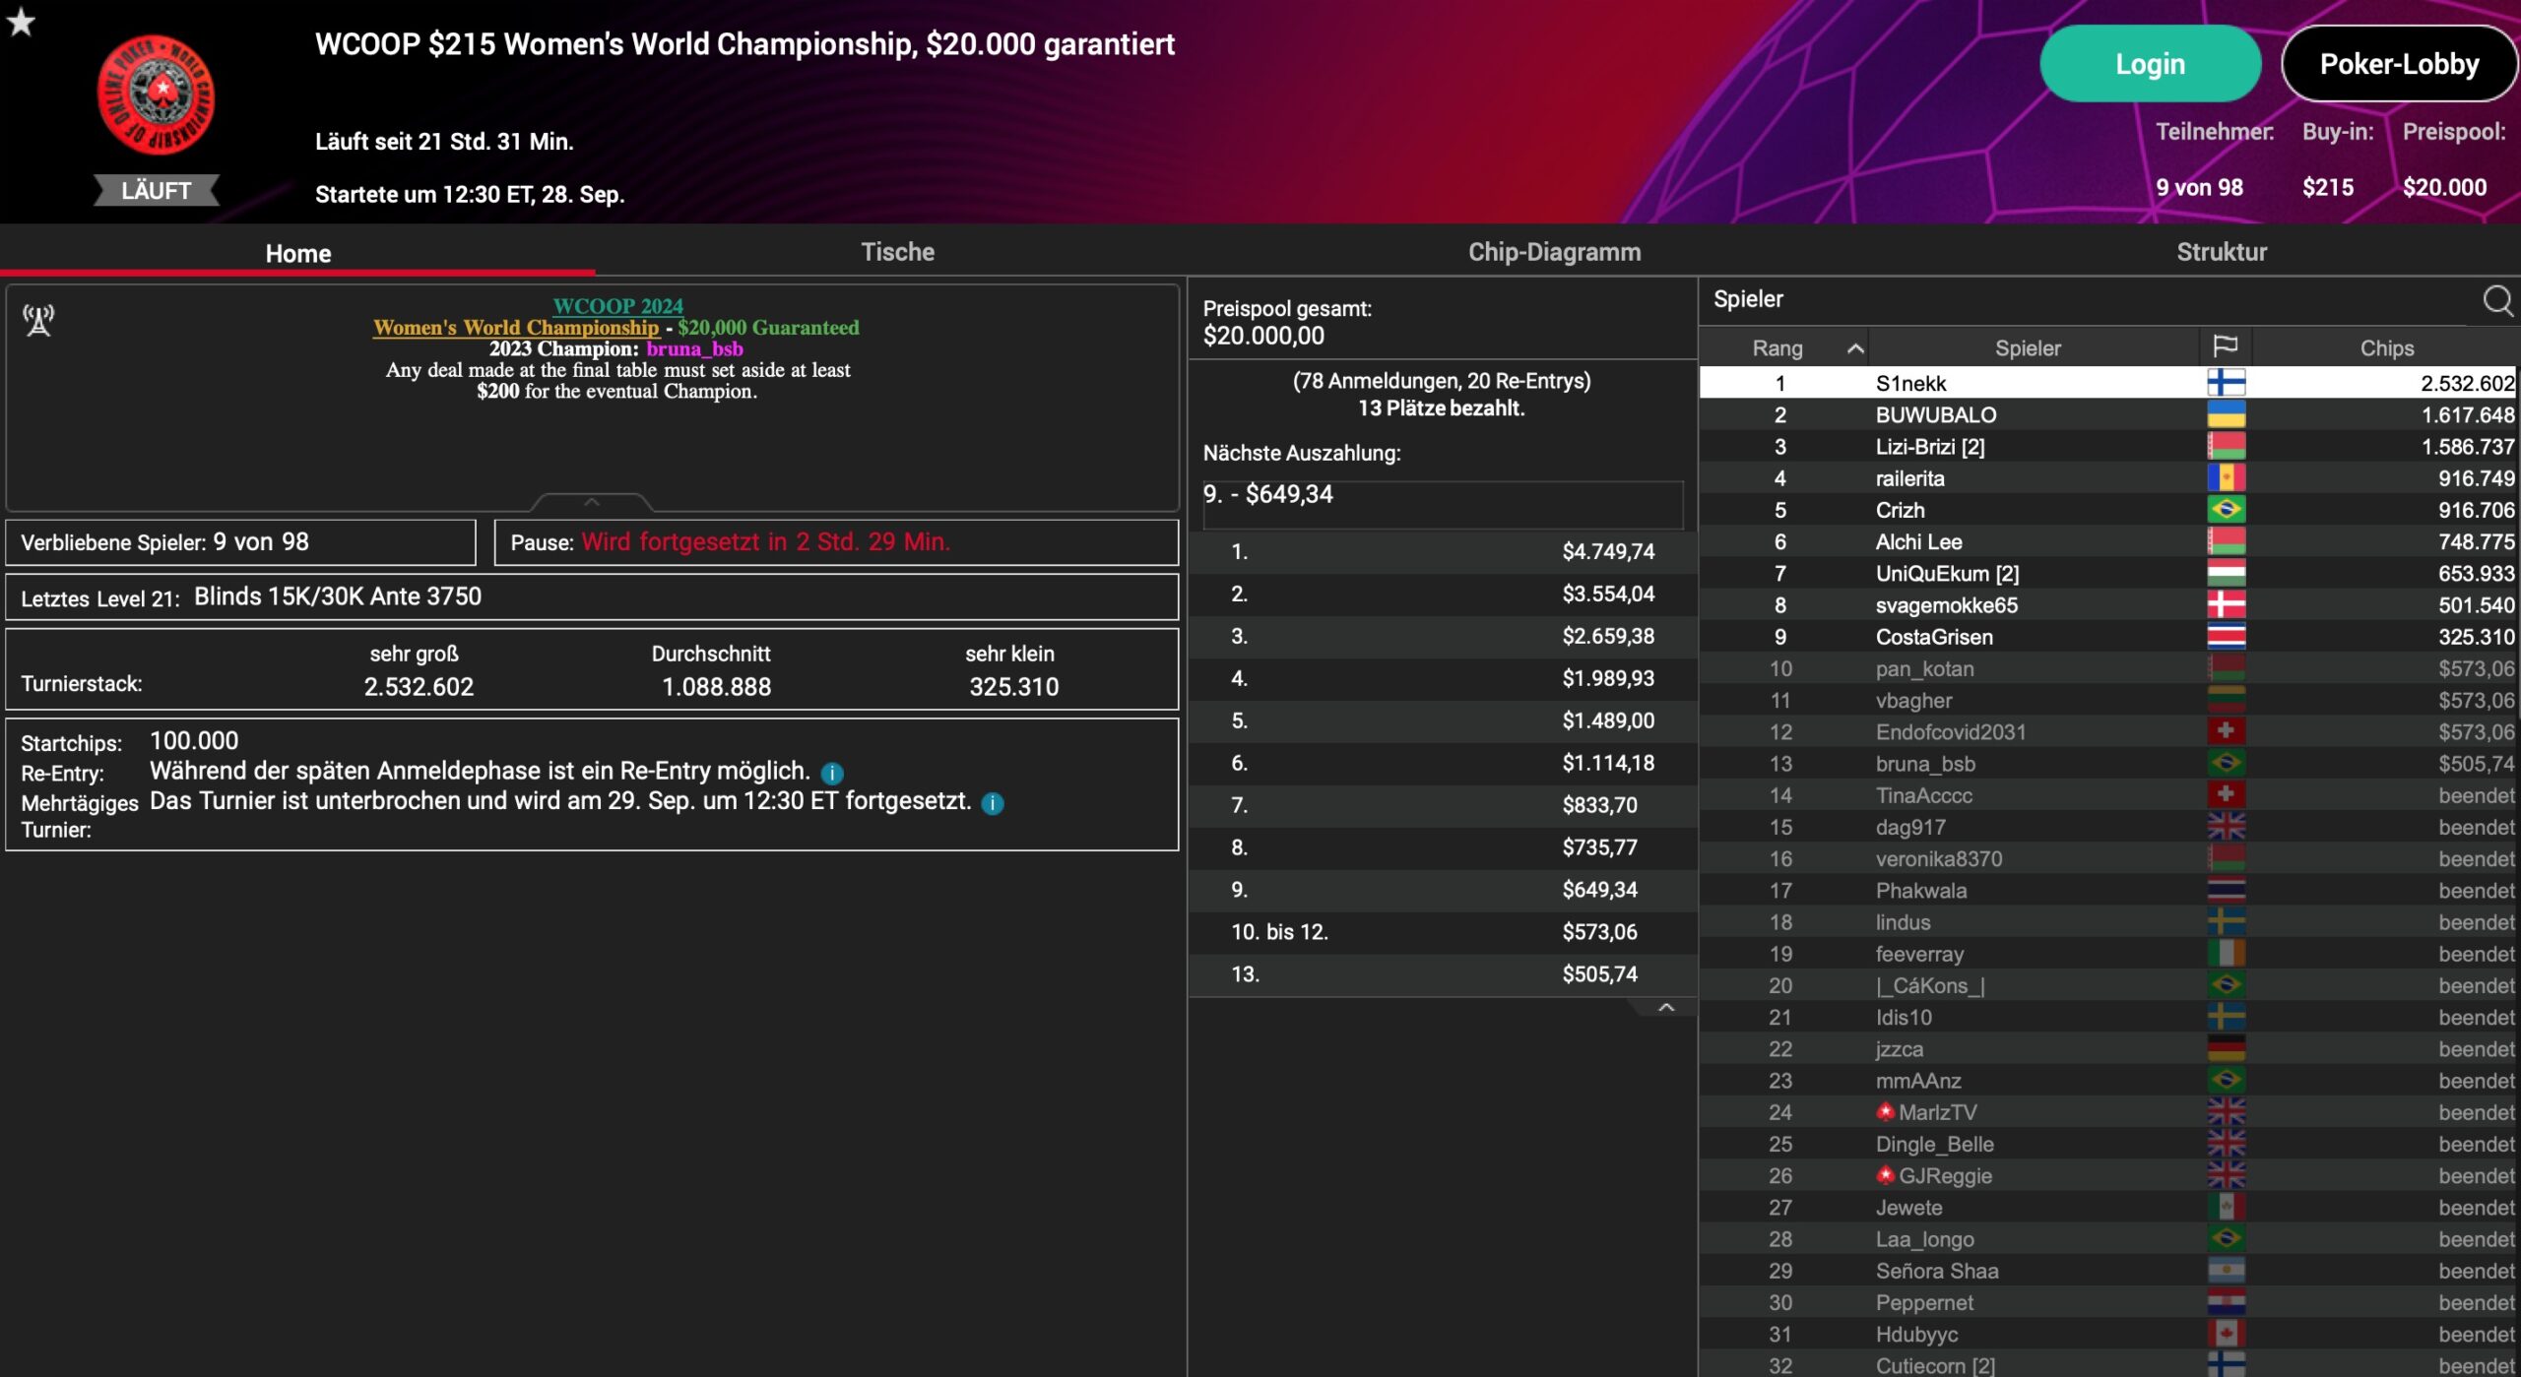
Task: Go to the Struktur tab
Action: 2221,252
